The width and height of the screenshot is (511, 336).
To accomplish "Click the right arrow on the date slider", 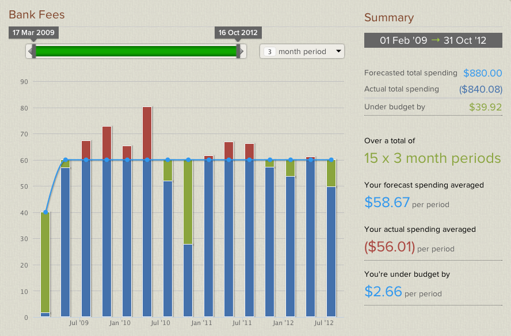I will point(242,51).
